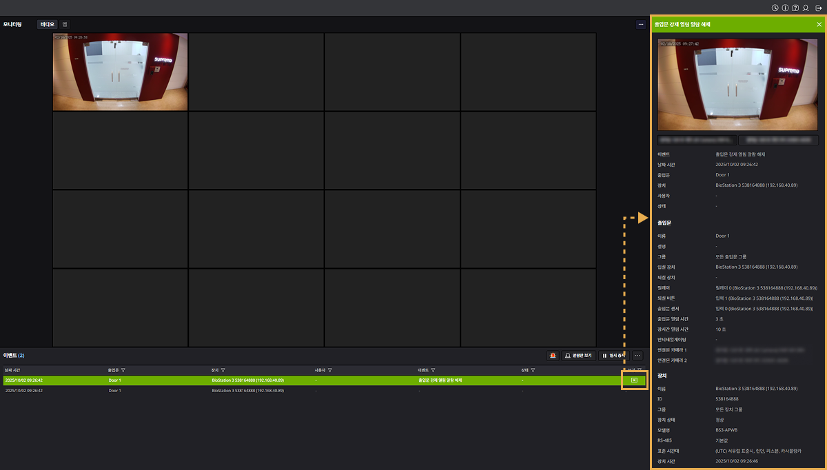This screenshot has height=470, width=827.
Task: Open the 이벤트 column filter
Action: 433,370
